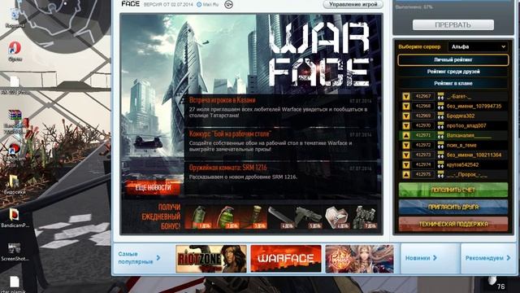The height and width of the screenshot is (293, 520).
Task: Click the down arrow next to rank 412968
Action: click(x=406, y=107)
